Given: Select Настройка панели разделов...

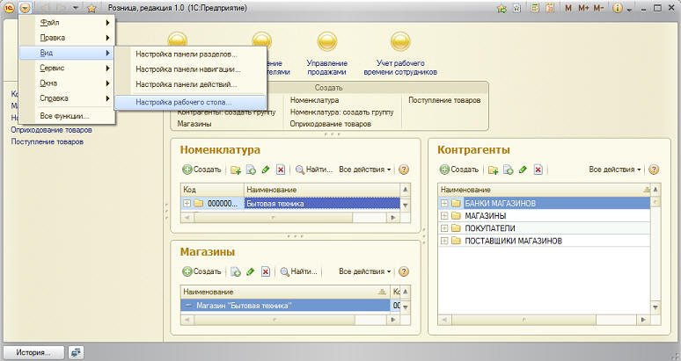Looking at the screenshot, I should tap(190, 54).
